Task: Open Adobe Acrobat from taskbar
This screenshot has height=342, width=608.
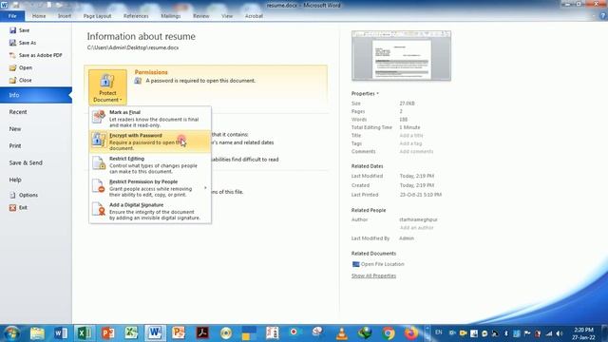Action: 202,333
